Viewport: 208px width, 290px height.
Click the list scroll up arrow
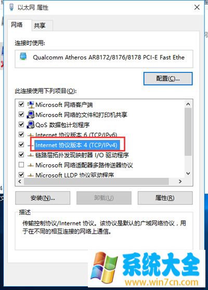click(x=188, y=104)
